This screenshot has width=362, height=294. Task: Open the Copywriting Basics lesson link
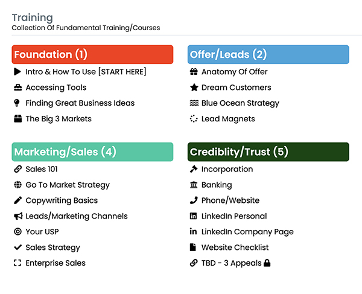pyautogui.click(x=61, y=200)
